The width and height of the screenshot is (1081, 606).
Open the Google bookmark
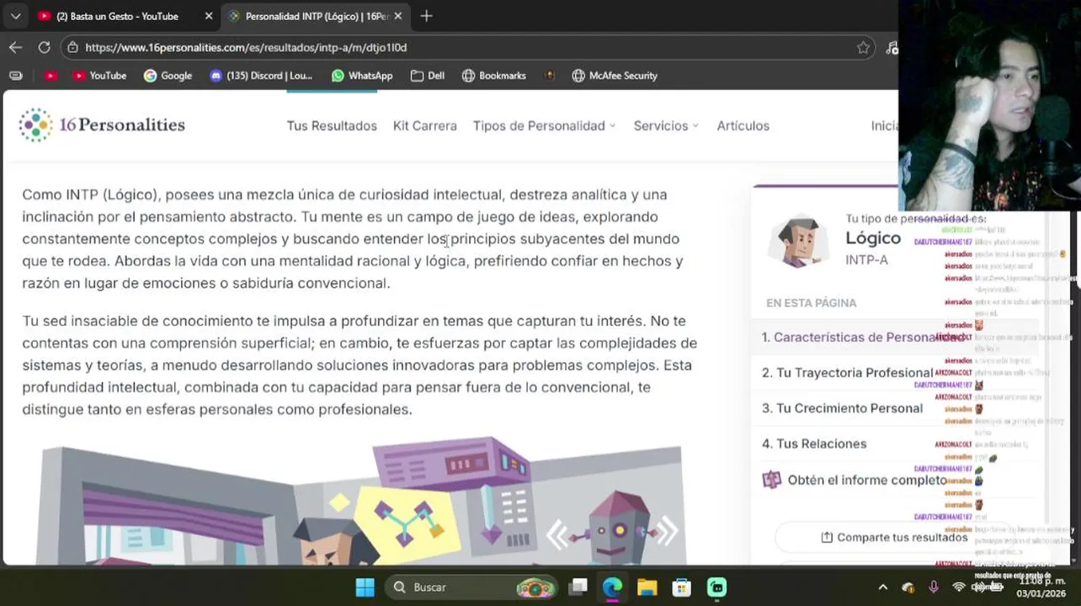168,76
